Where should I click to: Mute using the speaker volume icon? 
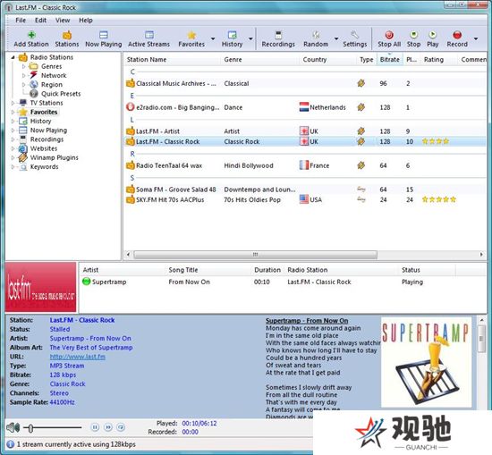(x=13, y=427)
